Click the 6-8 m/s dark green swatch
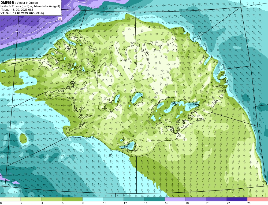The width and height of the screenshot is (268, 205). tap(72, 199)
